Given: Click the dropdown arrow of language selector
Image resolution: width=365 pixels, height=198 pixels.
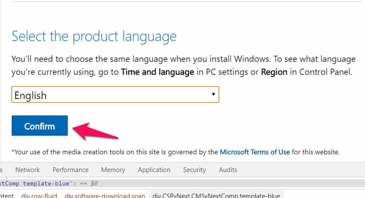Looking at the screenshot, I should (213, 94).
